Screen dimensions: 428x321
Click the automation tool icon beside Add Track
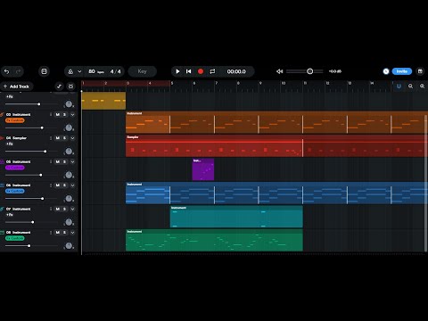point(59,86)
